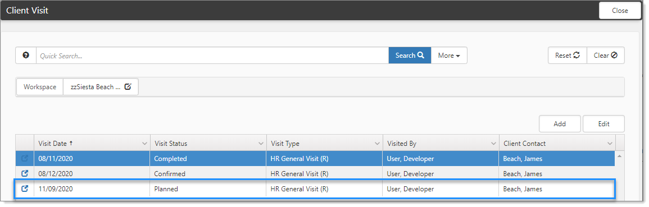Screen dimensions: 649x207
Task: Clear the search criteria
Action: [x=606, y=56]
